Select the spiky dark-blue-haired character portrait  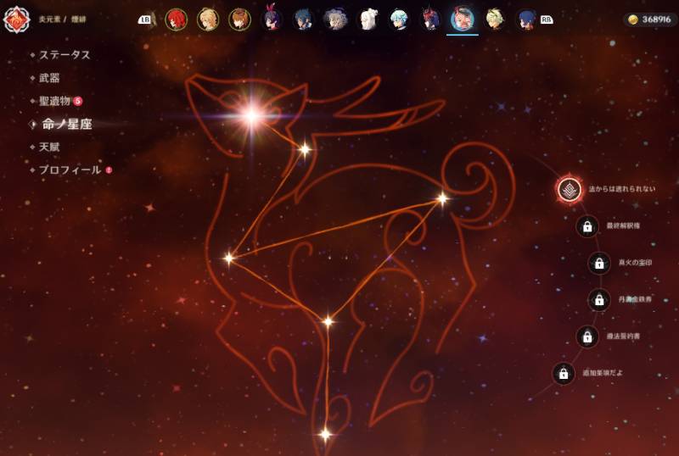pyautogui.click(x=303, y=19)
